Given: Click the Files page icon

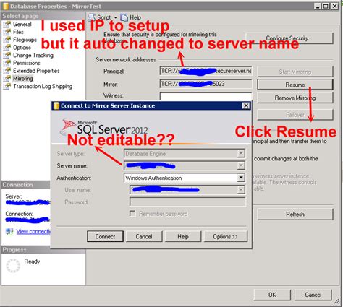Looking at the screenshot, I should [x=7, y=32].
